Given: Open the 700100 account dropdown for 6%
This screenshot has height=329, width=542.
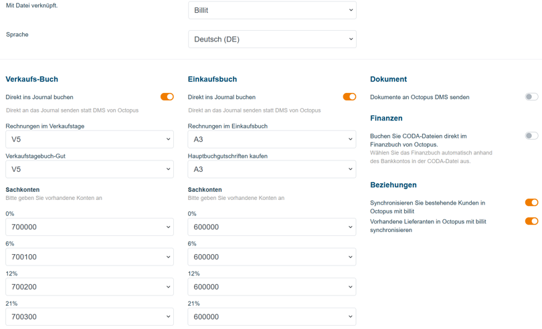Looking at the screenshot, I should click(90, 257).
